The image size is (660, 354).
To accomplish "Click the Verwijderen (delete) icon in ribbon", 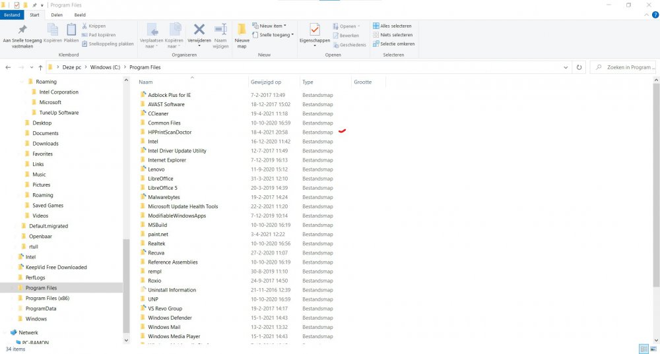I will pyautogui.click(x=199, y=30).
